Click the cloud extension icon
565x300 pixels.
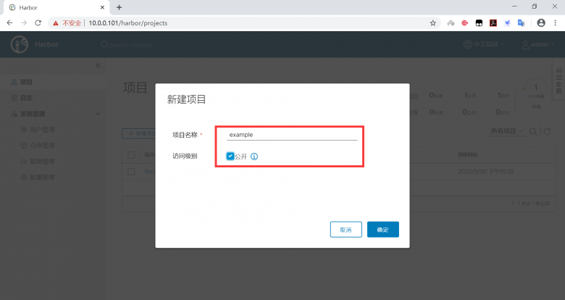(451, 23)
